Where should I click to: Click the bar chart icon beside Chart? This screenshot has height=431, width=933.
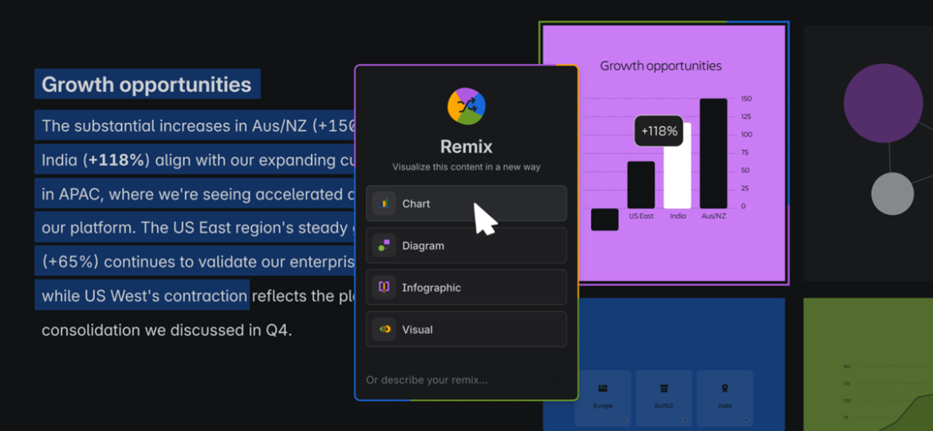[x=384, y=204]
